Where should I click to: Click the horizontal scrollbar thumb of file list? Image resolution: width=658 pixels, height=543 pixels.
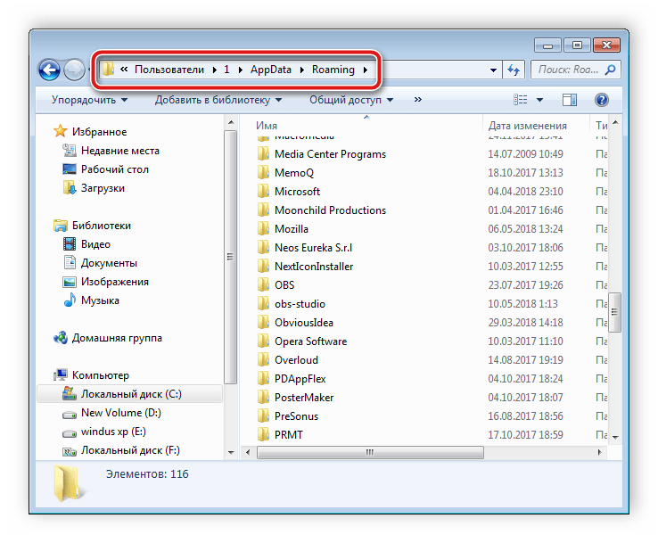tap(370, 452)
